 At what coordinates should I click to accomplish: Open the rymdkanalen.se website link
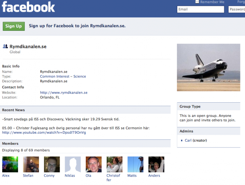tap(64, 93)
